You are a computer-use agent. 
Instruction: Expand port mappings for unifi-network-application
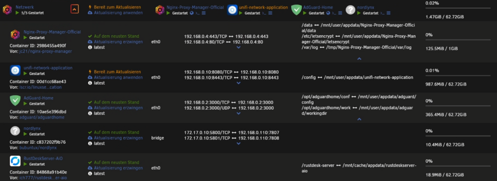(x=239, y=83)
